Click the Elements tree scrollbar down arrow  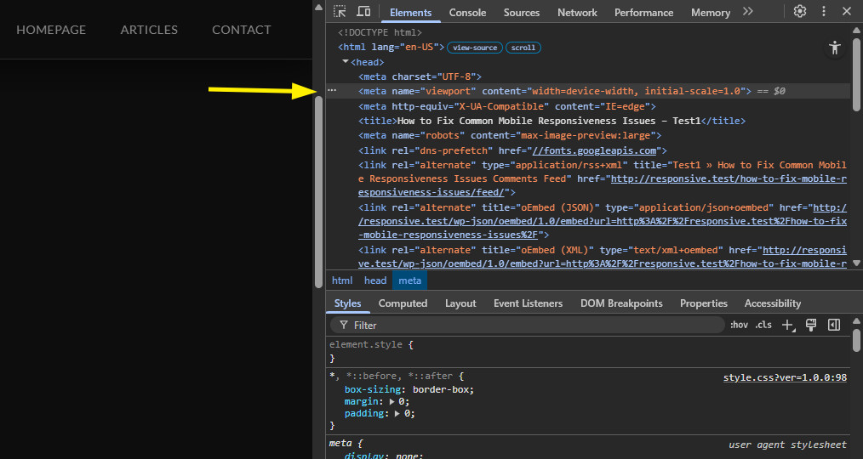(856, 263)
